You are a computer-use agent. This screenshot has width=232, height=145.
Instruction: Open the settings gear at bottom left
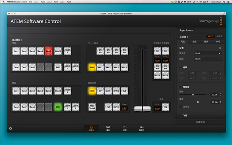[x=10, y=128]
